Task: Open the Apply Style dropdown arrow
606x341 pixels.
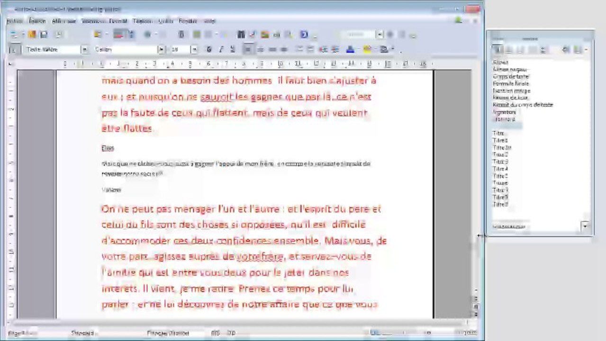Action: pyautogui.click(x=84, y=49)
